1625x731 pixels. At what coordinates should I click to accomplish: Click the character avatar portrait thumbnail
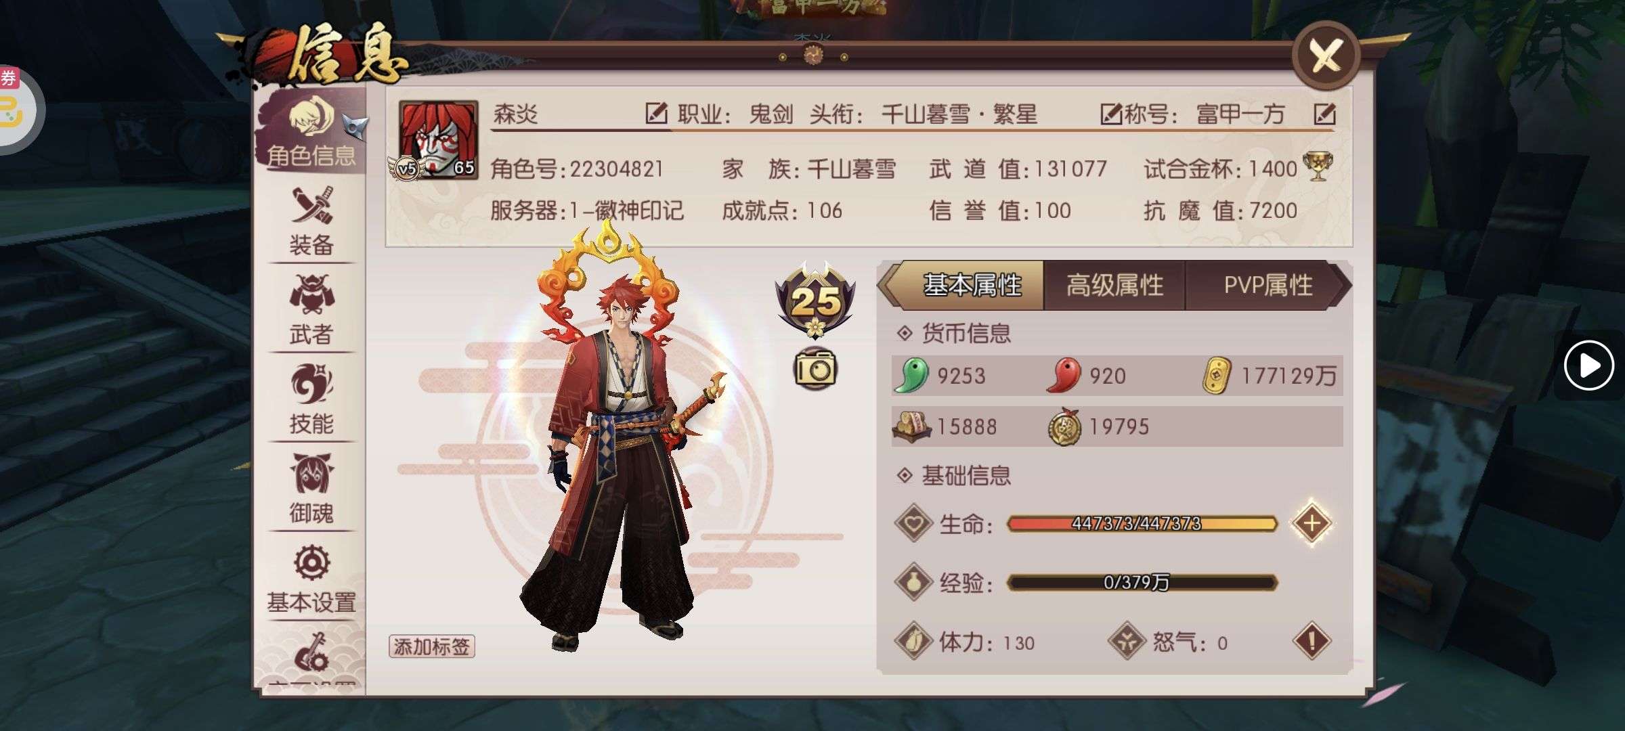[438, 140]
